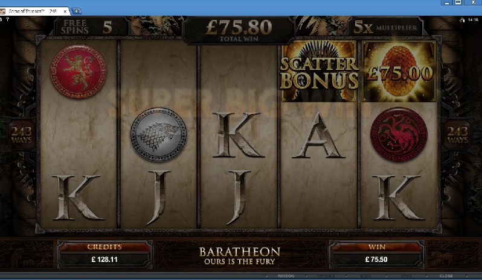Click the Total Win £75.80 display

239,31
